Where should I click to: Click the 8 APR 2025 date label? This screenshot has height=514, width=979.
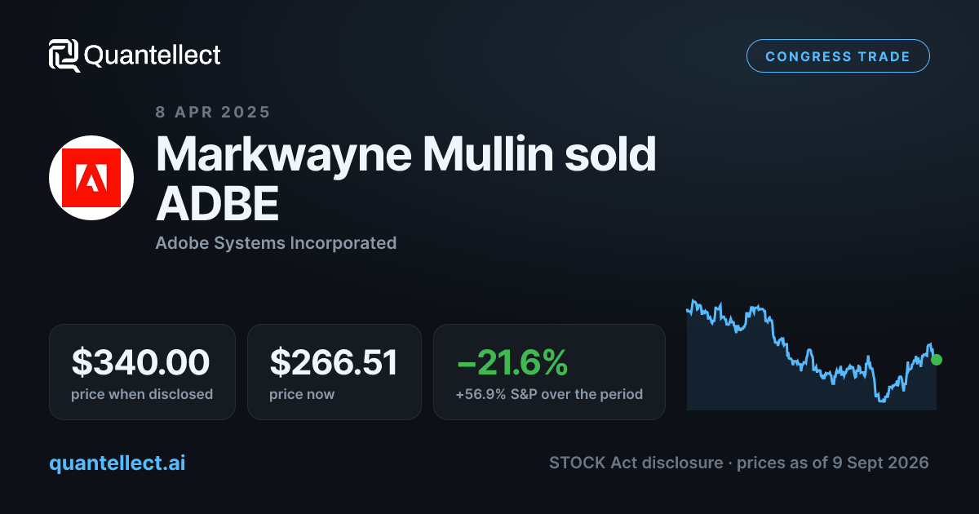(x=213, y=112)
